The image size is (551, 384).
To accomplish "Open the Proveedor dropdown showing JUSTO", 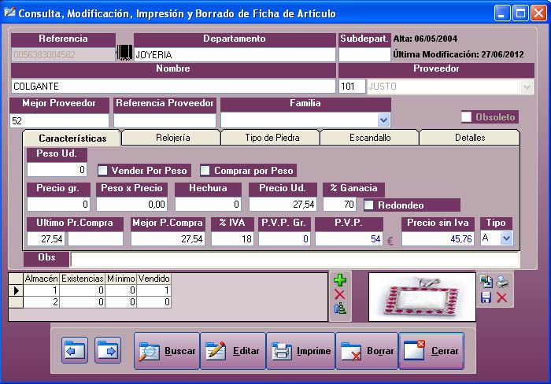I will pos(528,86).
